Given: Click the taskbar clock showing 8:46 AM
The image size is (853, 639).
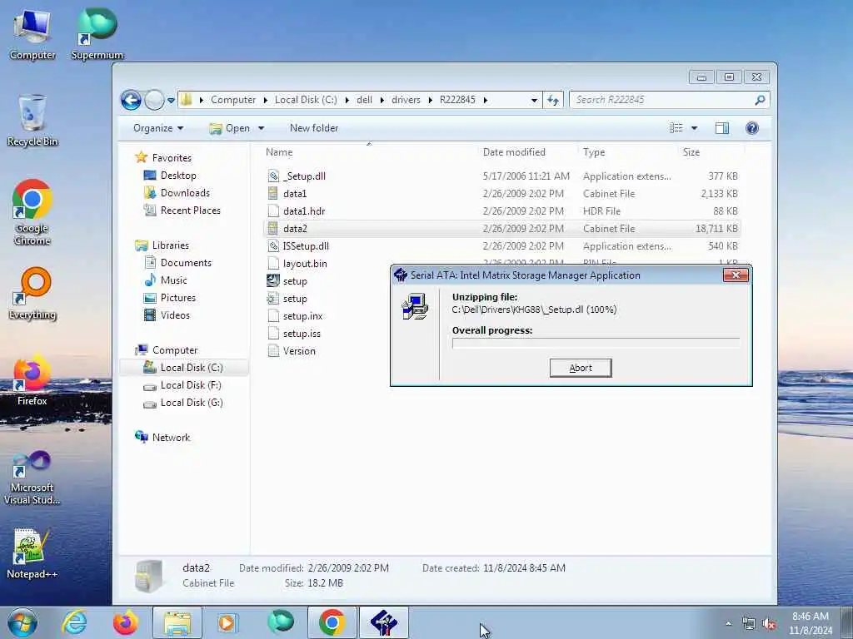Looking at the screenshot, I should point(811,623).
